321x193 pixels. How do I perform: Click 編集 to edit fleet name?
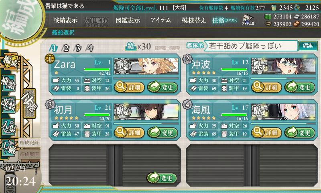[308, 46]
